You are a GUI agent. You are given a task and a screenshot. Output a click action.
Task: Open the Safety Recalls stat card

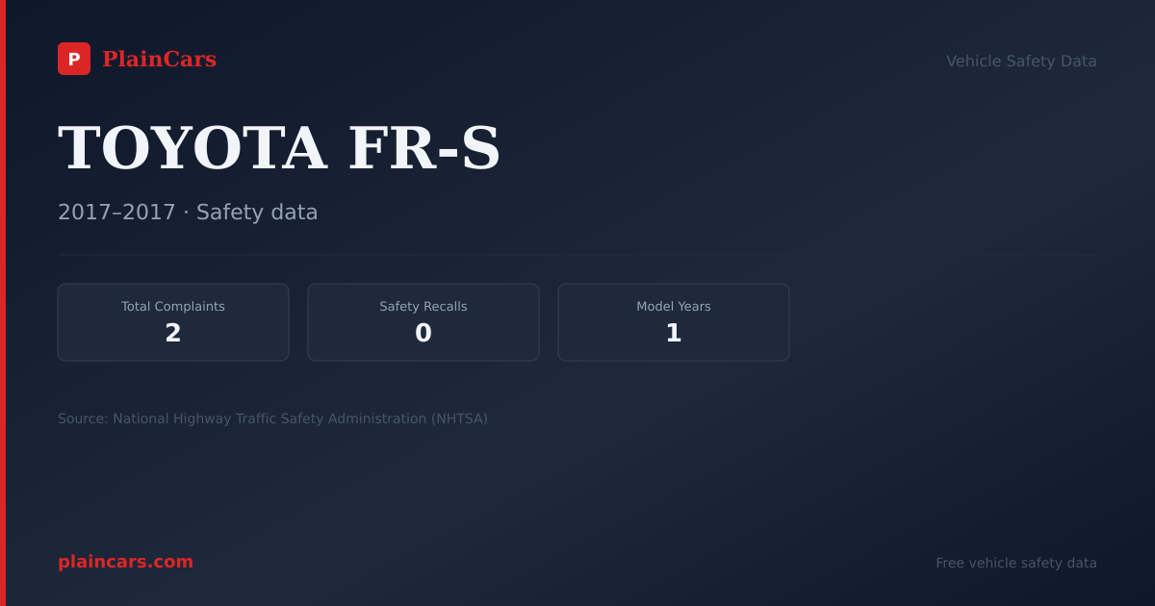pyautogui.click(x=423, y=322)
